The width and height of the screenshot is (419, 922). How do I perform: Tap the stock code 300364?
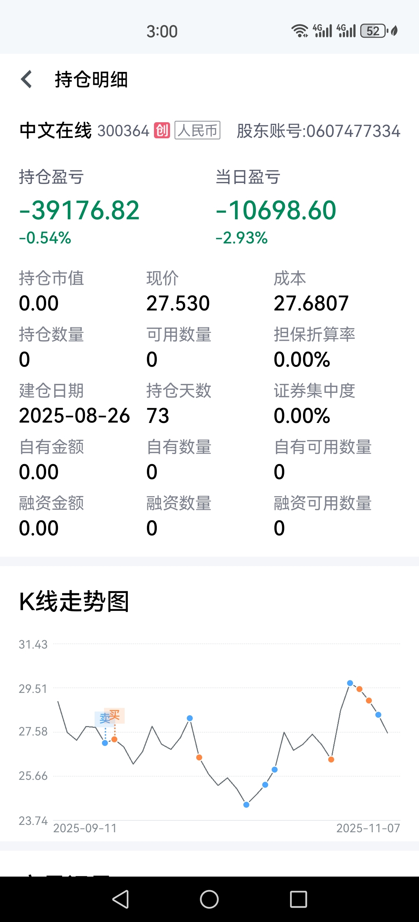(123, 131)
